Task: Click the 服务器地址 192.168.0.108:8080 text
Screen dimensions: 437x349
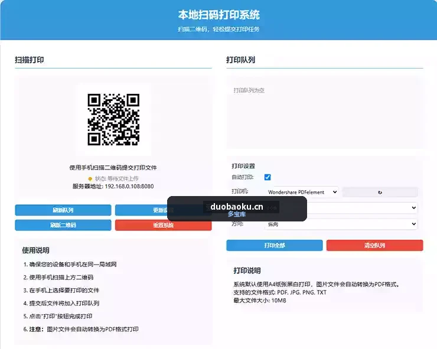Action: [113, 186]
